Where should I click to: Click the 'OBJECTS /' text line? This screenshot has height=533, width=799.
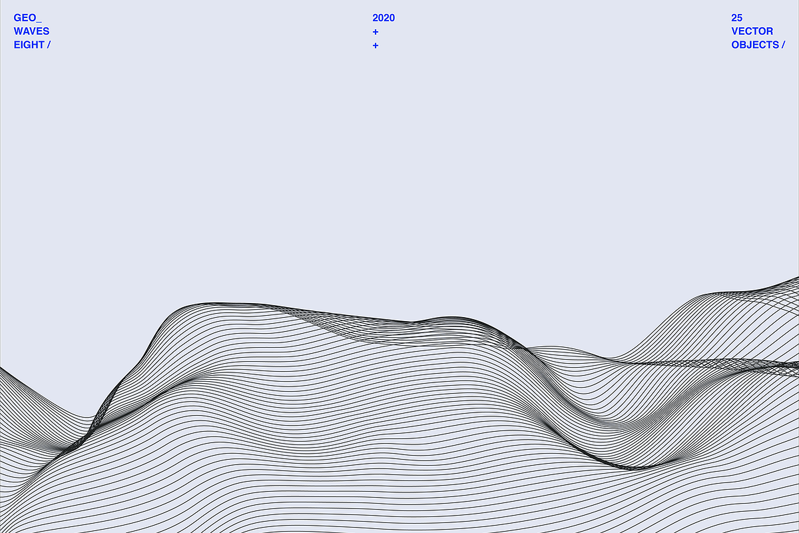758,45
